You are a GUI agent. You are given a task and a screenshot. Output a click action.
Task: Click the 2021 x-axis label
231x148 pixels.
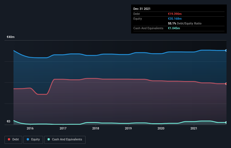194,128
